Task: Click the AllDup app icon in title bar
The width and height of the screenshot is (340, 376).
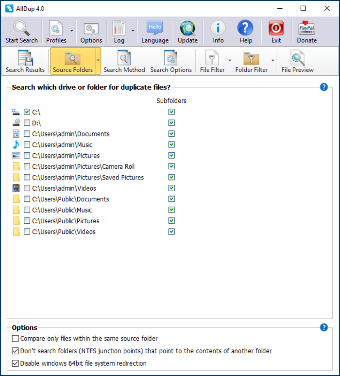Action: tap(9, 8)
